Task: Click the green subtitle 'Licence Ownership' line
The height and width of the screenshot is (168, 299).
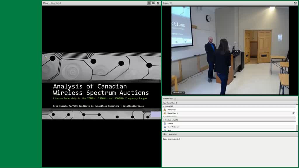Action: point(100,98)
